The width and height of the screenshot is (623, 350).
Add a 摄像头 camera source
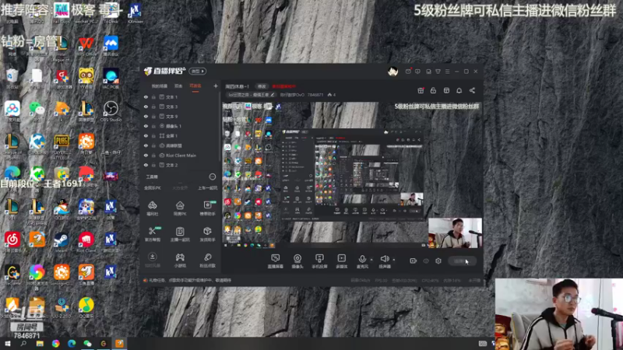click(x=297, y=261)
